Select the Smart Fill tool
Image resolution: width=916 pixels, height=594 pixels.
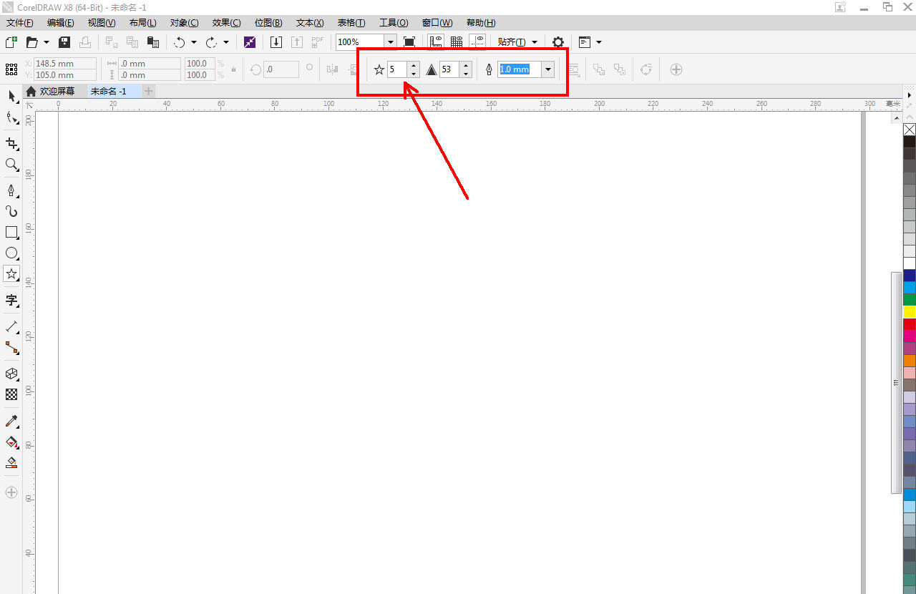coord(11,462)
